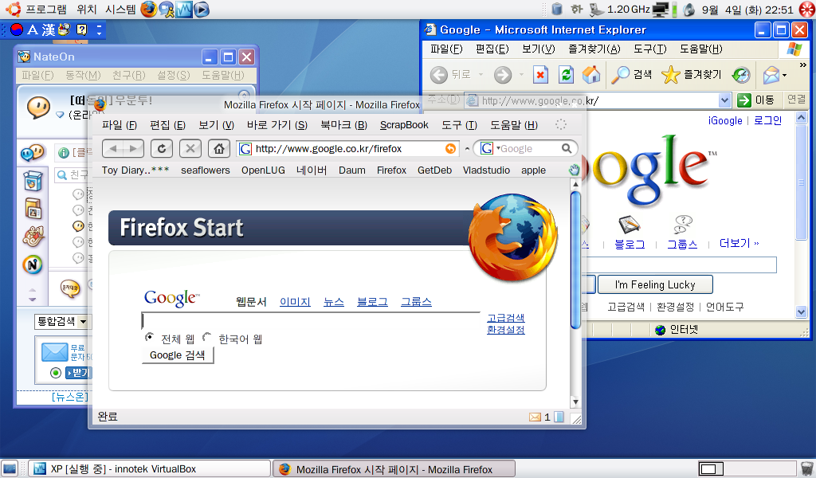Click the IE home button
The image size is (816, 478).
591,75
